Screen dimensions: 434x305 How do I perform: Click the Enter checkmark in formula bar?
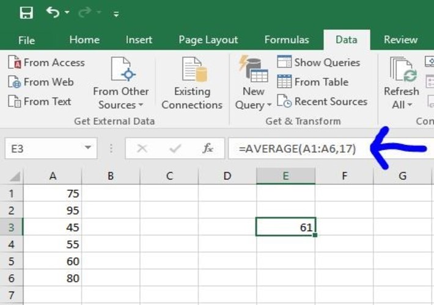pyautogui.click(x=175, y=149)
